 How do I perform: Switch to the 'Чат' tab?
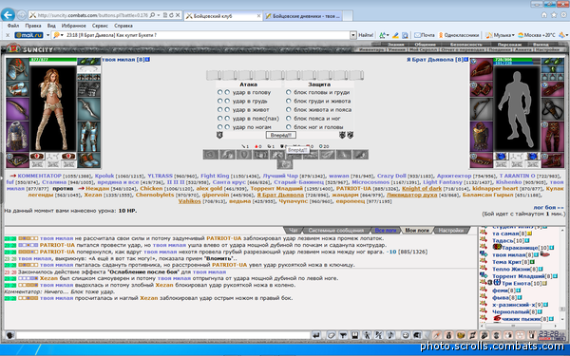293,231
